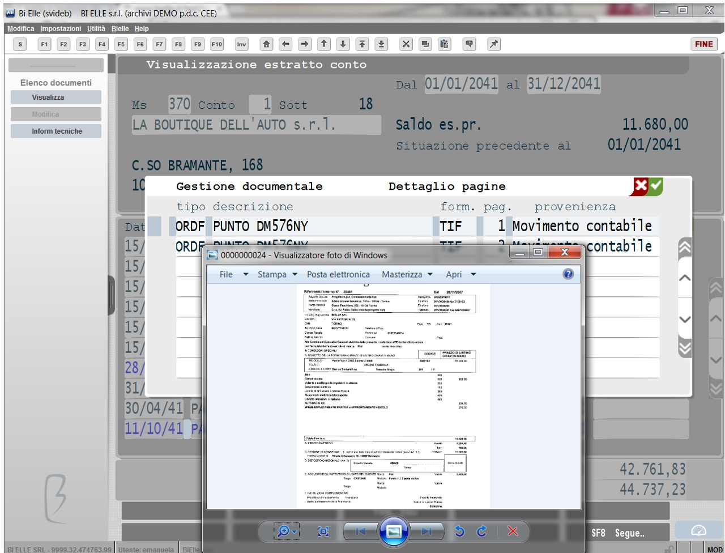
Task: Click the right arrow toolbar icon
Action: (305, 44)
